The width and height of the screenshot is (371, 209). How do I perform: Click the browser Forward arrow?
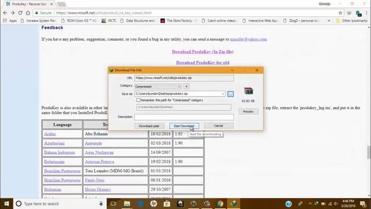(x=13, y=13)
